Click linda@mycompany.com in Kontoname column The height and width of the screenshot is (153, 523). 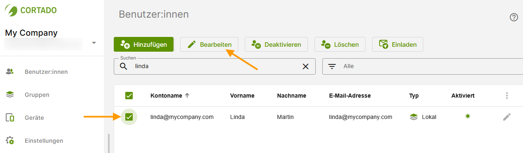coord(182,117)
